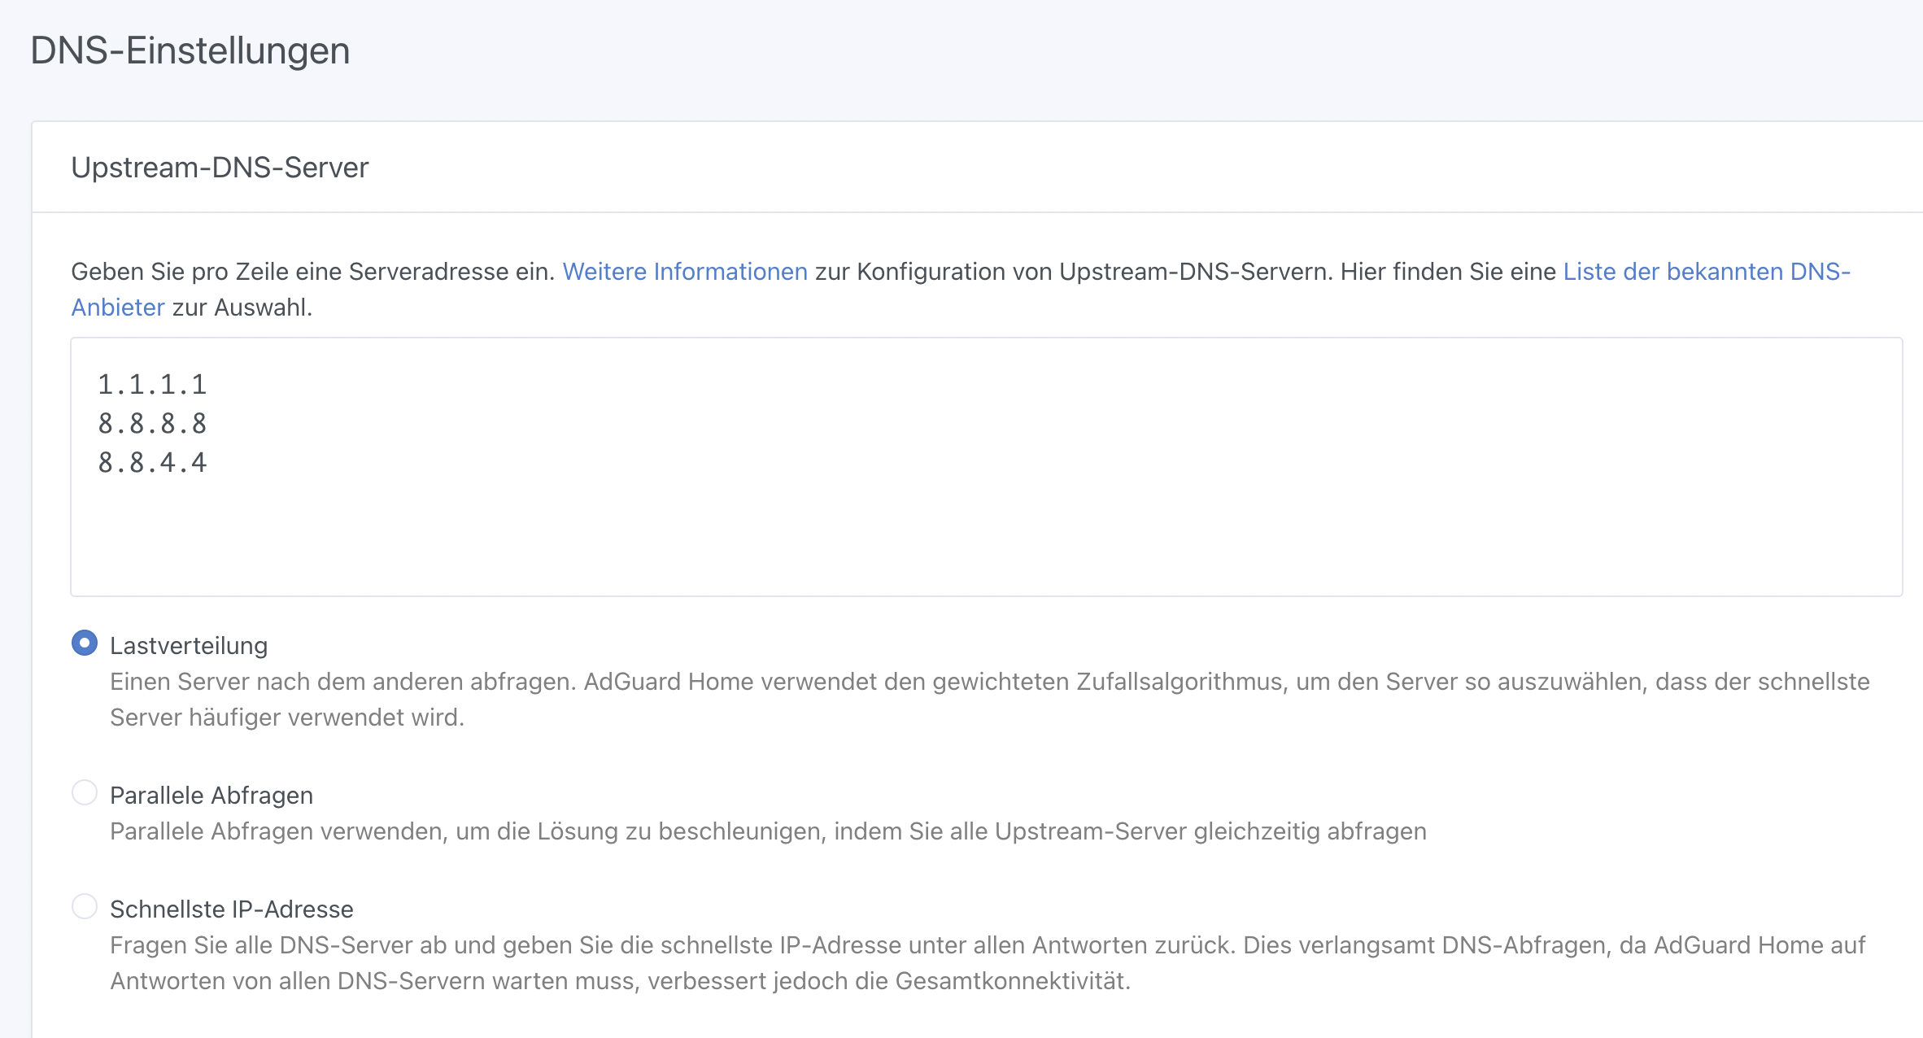This screenshot has width=1923, height=1038.
Task: Click the Schnellste IP-Adresse label text
Action: (232, 909)
